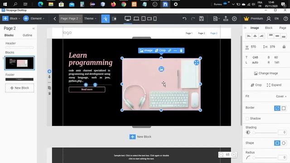
Task: Open EN language selector
Action: [276, 19]
